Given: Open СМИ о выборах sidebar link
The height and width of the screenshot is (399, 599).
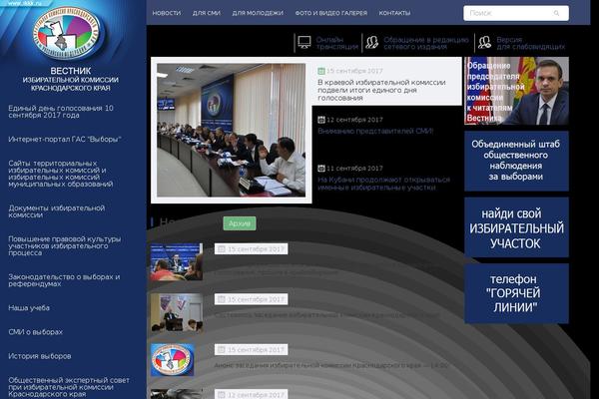Looking at the screenshot, I should pos(35,332).
